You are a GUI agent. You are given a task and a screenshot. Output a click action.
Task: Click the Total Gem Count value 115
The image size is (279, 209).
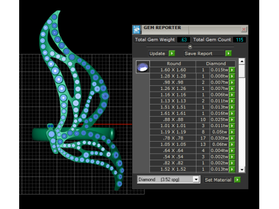coord(239,39)
